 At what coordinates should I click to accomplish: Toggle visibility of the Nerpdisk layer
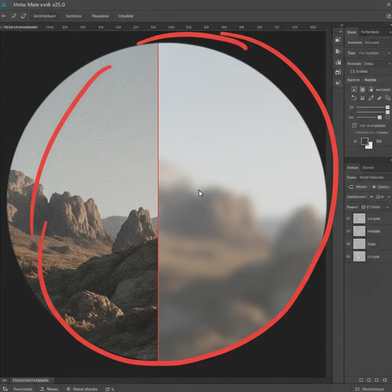348,231
